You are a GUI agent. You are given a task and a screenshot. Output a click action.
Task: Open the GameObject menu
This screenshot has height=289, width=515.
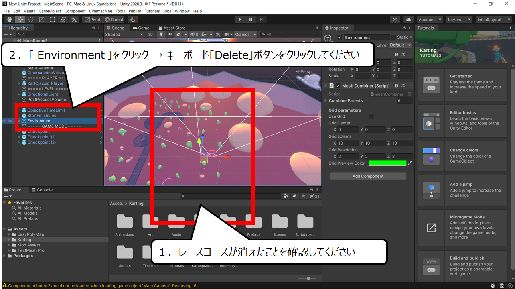click(x=50, y=11)
